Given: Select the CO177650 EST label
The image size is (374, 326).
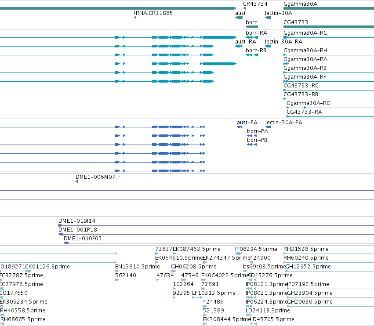Looking at the screenshot, I should tap(14, 293).
